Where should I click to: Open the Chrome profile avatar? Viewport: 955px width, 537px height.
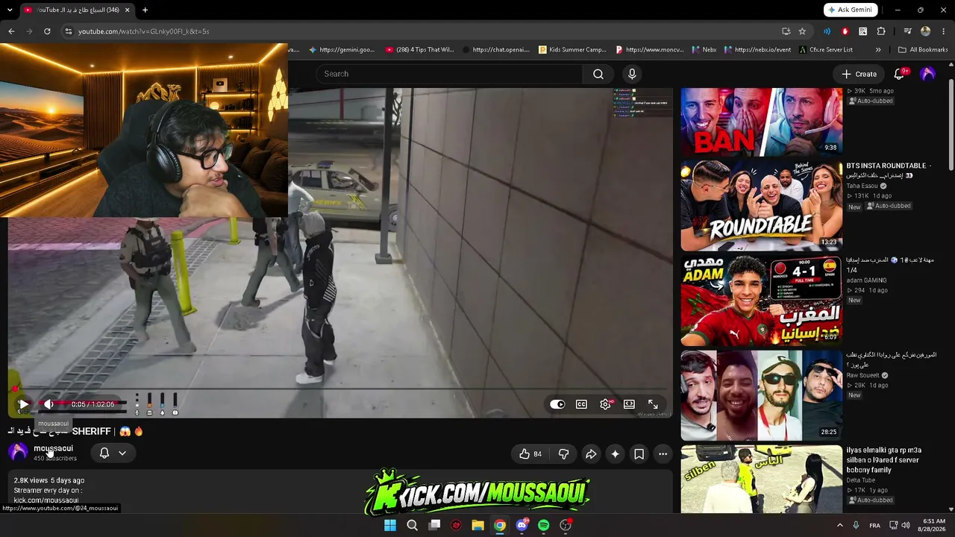925,31
